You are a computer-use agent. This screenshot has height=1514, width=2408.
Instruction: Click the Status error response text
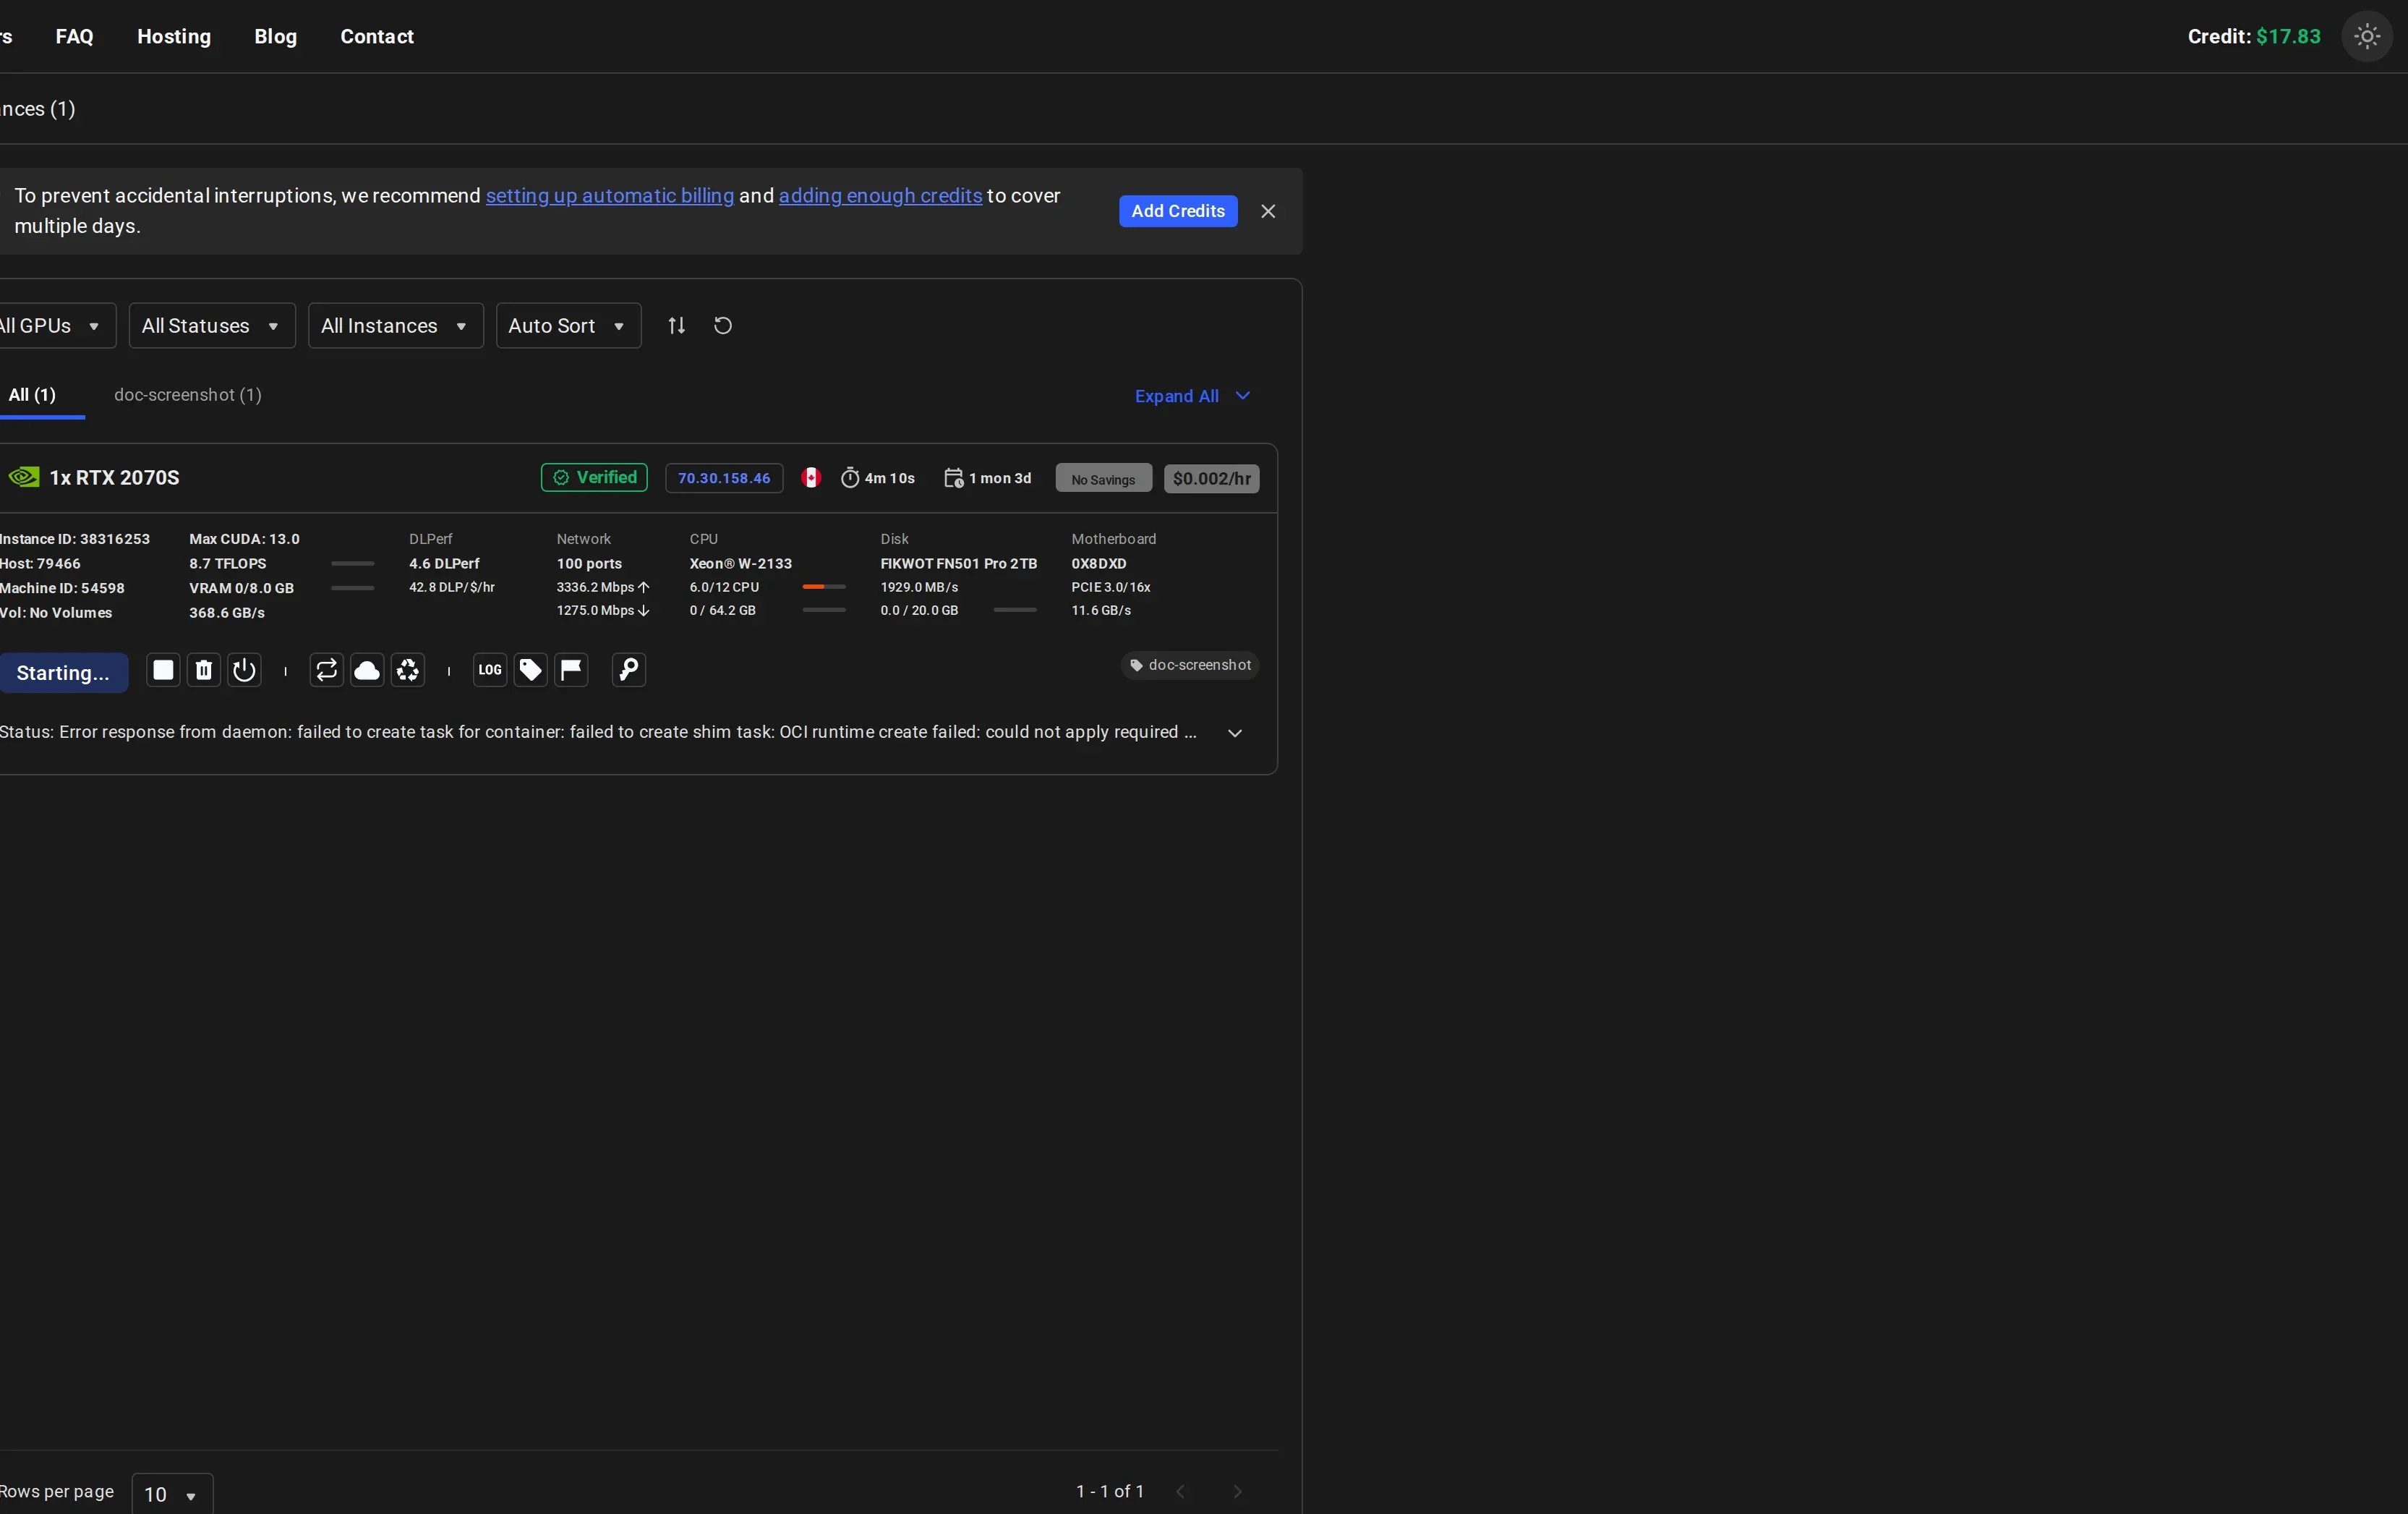598,733
